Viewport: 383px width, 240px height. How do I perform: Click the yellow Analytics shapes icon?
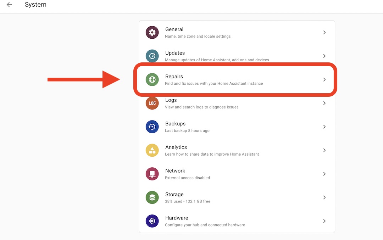(x=152, y=150)
